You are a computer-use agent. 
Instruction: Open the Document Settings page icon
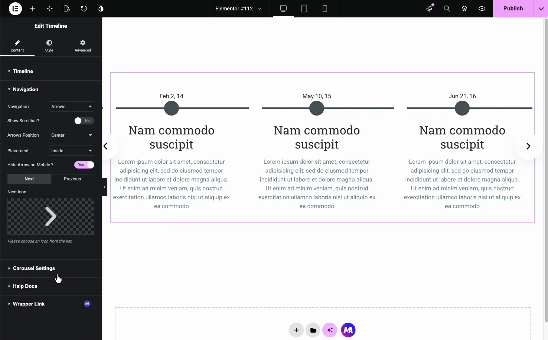(x=67, y=9)
